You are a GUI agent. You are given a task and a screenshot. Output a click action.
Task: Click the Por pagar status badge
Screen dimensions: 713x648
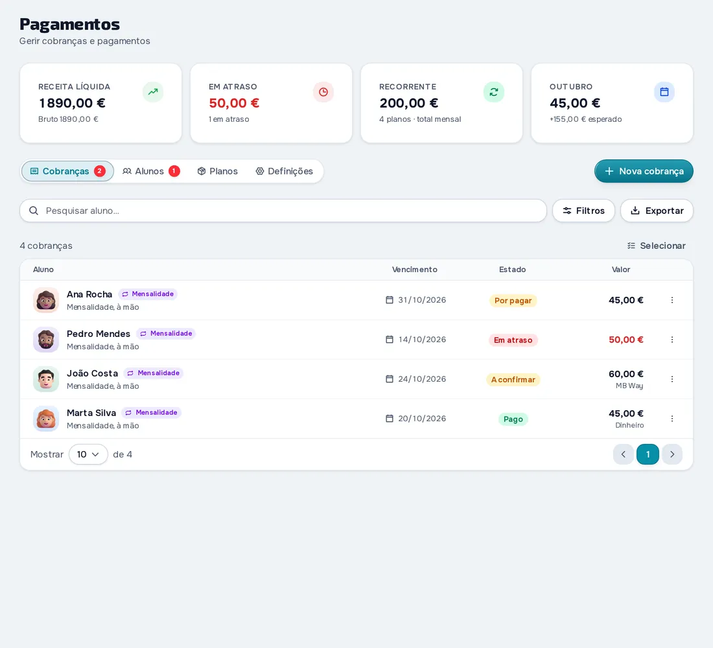(513, 301)
